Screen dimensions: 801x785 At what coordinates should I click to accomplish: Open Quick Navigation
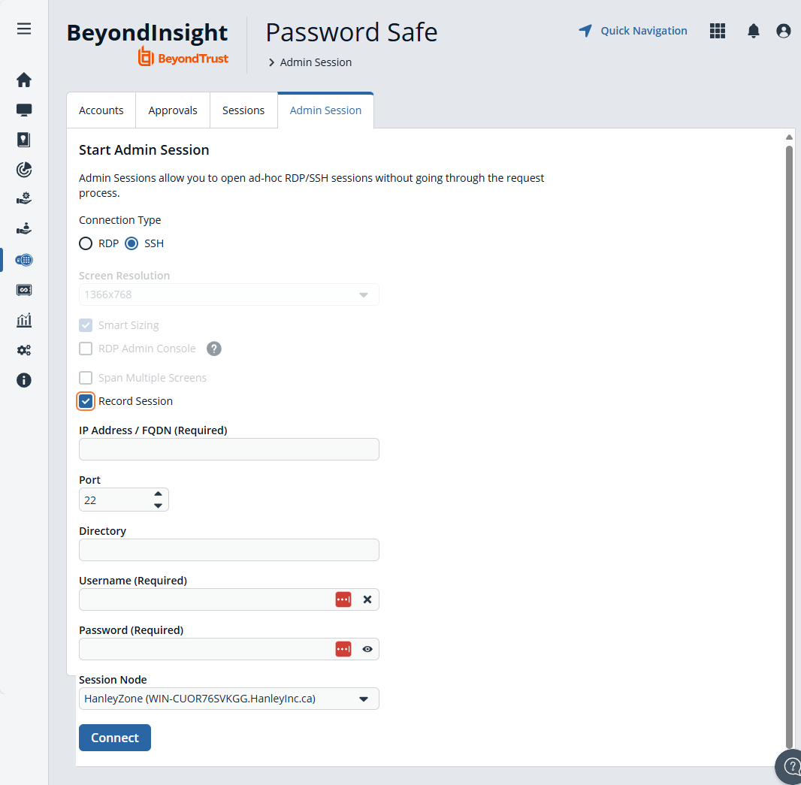[x=633, y=31]
